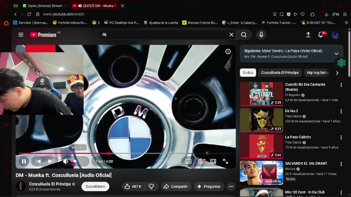Pause the video playback
Screen dimensions: 351x197
[x=24, y=161]
